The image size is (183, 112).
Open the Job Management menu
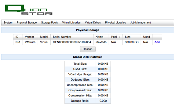click(141, 23)
